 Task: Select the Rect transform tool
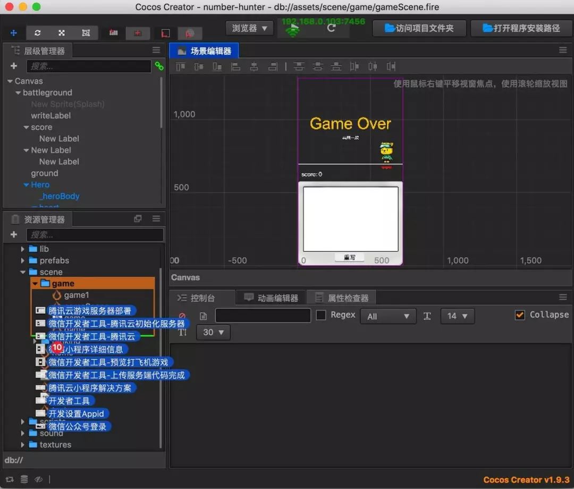click(x=86, y=33)
